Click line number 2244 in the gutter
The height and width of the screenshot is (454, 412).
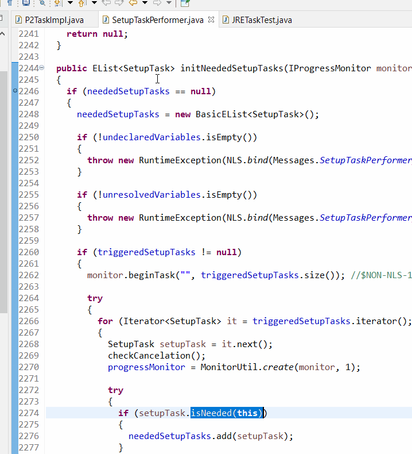pos(29,68)
